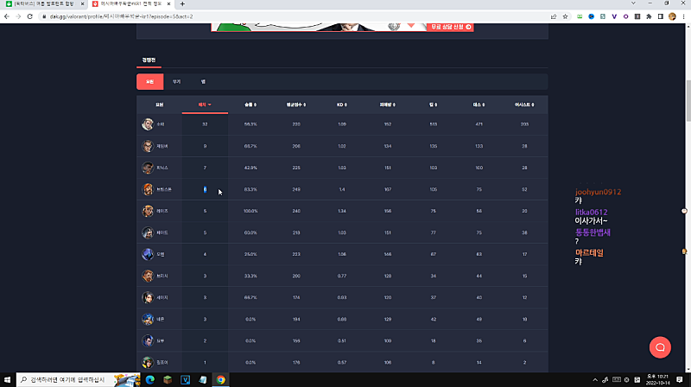Click the page vertical scrollbar
The height and width of the screenshot is (387, 691).
click(688, 100)
